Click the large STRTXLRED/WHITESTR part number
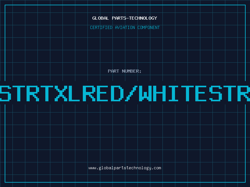The image size is (250, 187). [x=125, y=93]
